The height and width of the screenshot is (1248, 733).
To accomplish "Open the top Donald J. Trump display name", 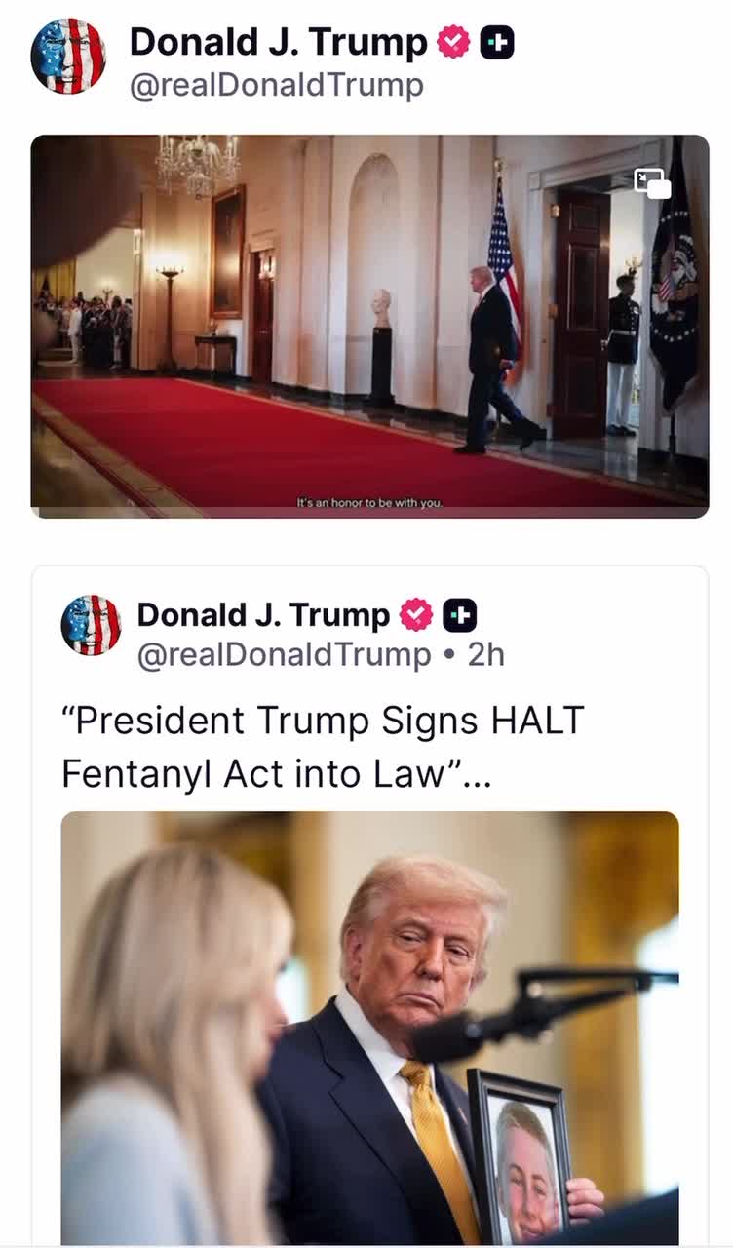I will click(278, 42).
